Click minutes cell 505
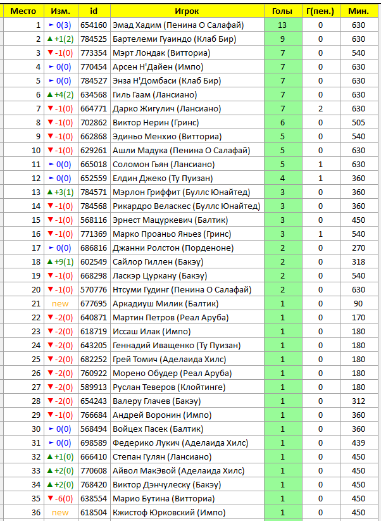This screenshot has width=381, height=521. pos(358,123)
